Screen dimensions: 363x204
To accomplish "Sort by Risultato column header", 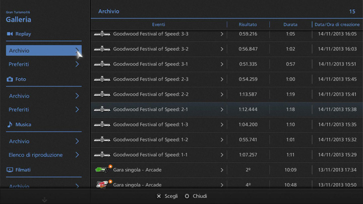I will click(x=248, y=24).
